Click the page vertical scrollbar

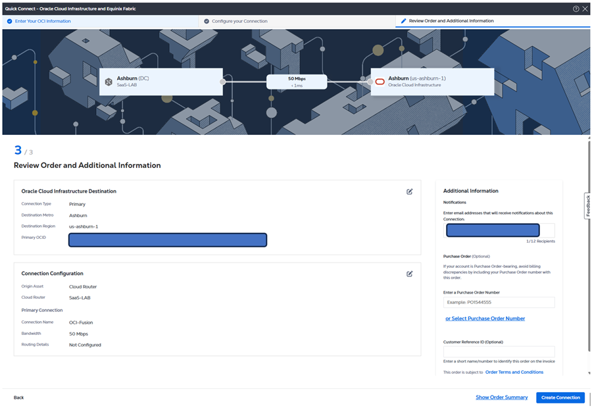[589, 245]
